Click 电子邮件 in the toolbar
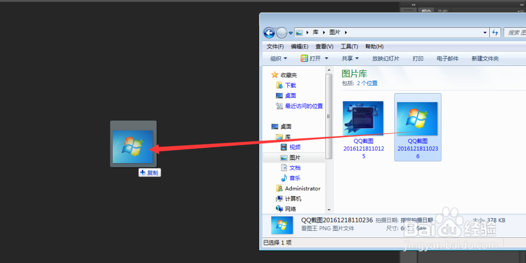The image size is (526, 263). click(x=448, y=58)
